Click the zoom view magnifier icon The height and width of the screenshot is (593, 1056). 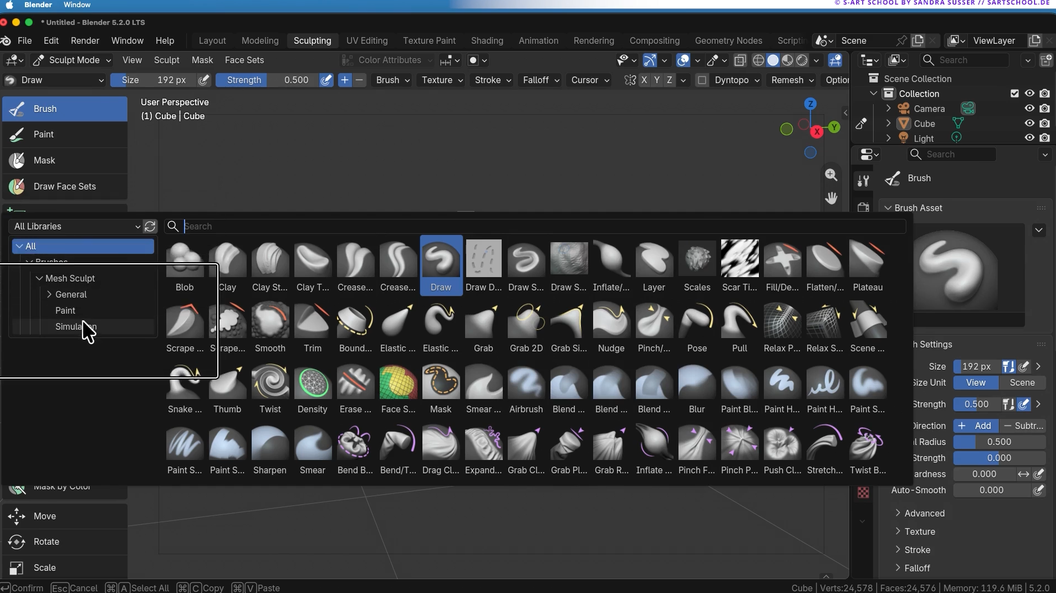[831, 175]
